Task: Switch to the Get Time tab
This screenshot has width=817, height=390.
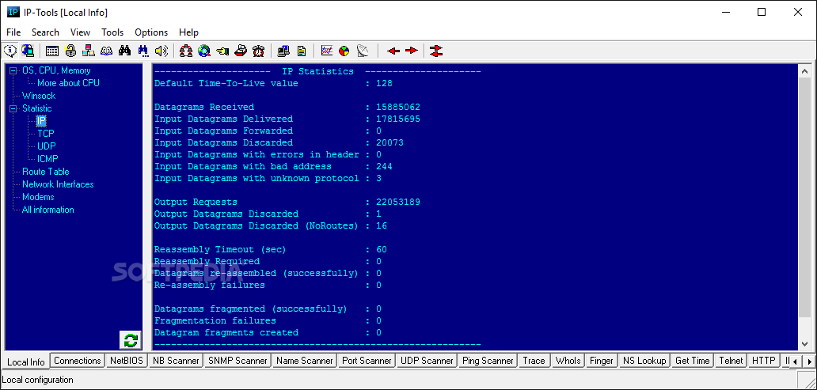Action: [693, 360]
